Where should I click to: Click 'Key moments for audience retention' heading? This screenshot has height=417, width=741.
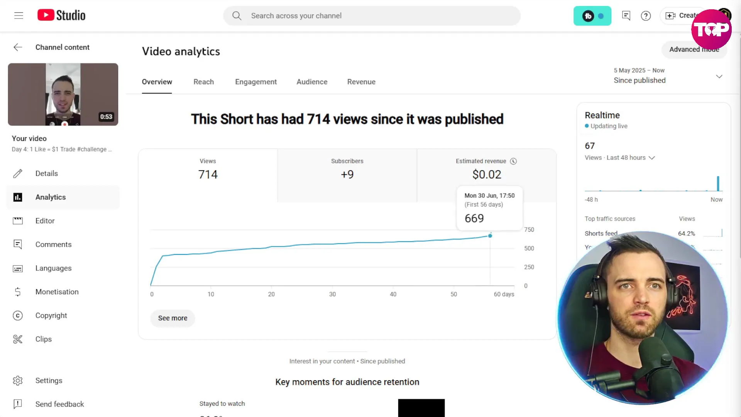tap(347, 382)
